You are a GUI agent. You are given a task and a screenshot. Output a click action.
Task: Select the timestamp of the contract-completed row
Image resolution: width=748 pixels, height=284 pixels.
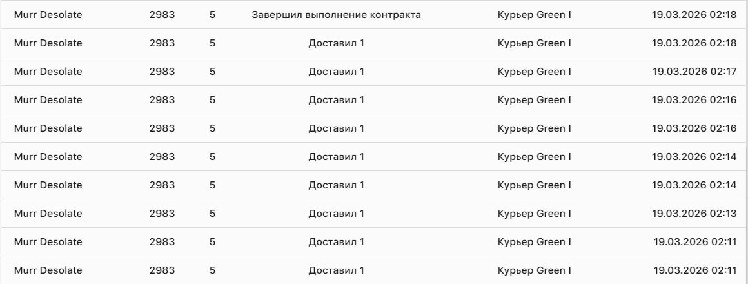(x=694, y=15)
